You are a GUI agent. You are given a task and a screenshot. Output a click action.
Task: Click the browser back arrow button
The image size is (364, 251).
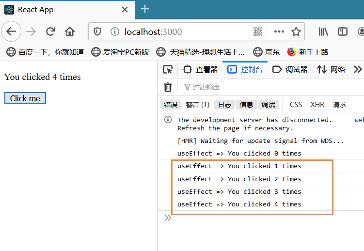[x=11, y=31]
